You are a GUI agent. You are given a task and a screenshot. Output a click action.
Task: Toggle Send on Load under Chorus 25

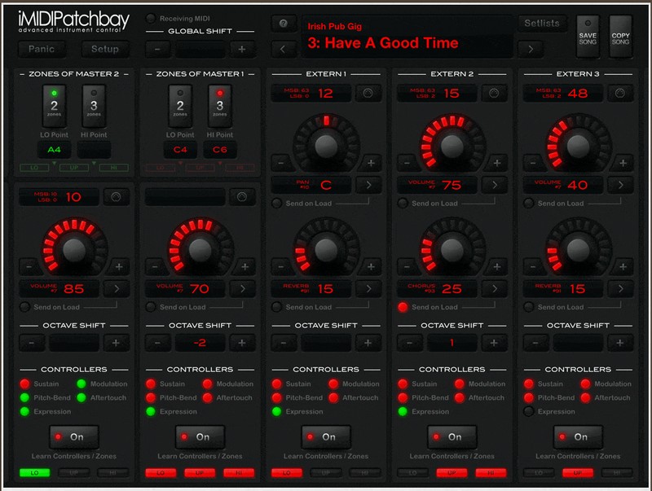coord(403,307)
